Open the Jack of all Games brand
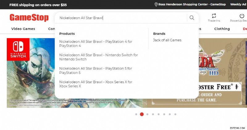Screen dimensions: 247x130 [x=167, y=40]
